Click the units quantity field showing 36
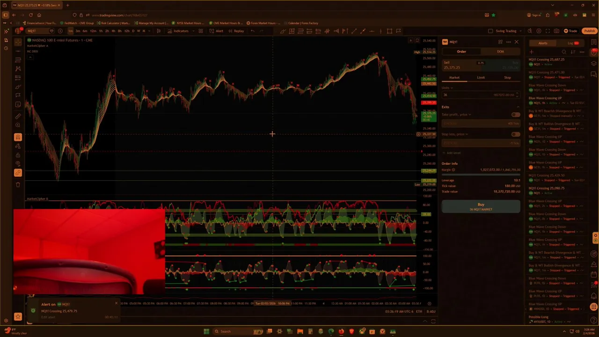Screen dimensions: 599x337 pos(481,95)
